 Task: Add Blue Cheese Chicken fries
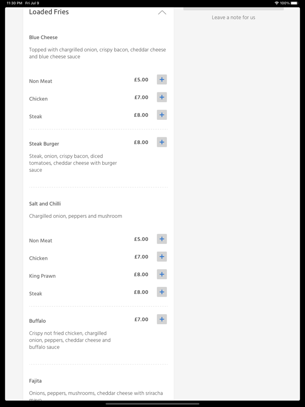click(x=162, y=98)
